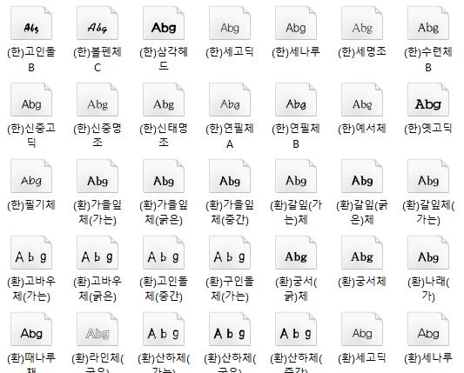Select the (한)세나루 font file icon
The width and height of the screenshot is (464, 373).
coord(296,23)
